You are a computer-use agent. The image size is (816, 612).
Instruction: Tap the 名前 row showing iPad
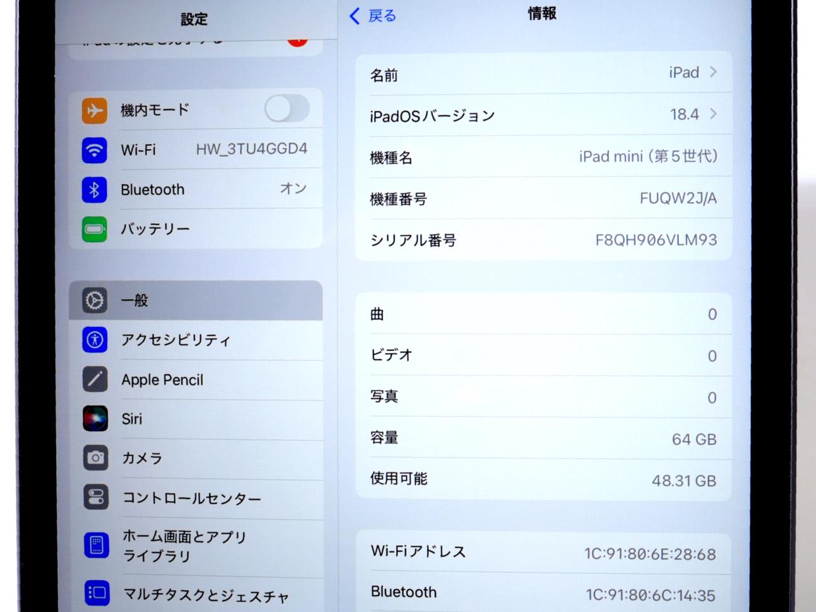click(543, 73)
